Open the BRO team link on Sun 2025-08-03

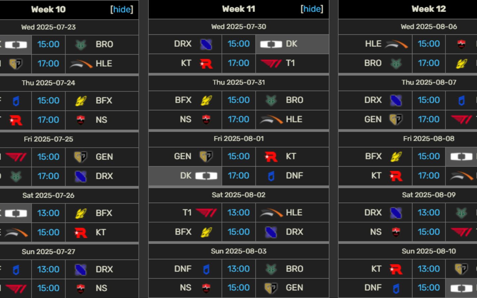(x=294, y=269)
